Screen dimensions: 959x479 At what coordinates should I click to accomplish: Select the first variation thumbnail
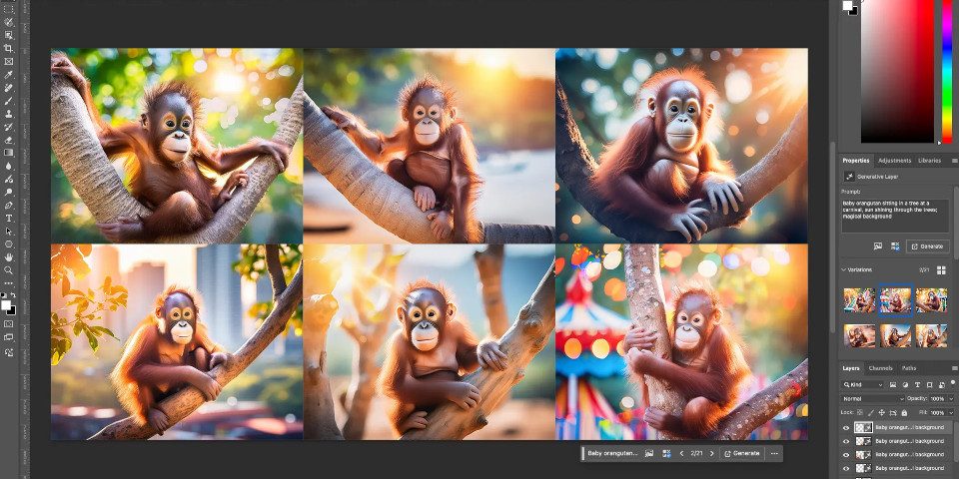click(859, 299)
